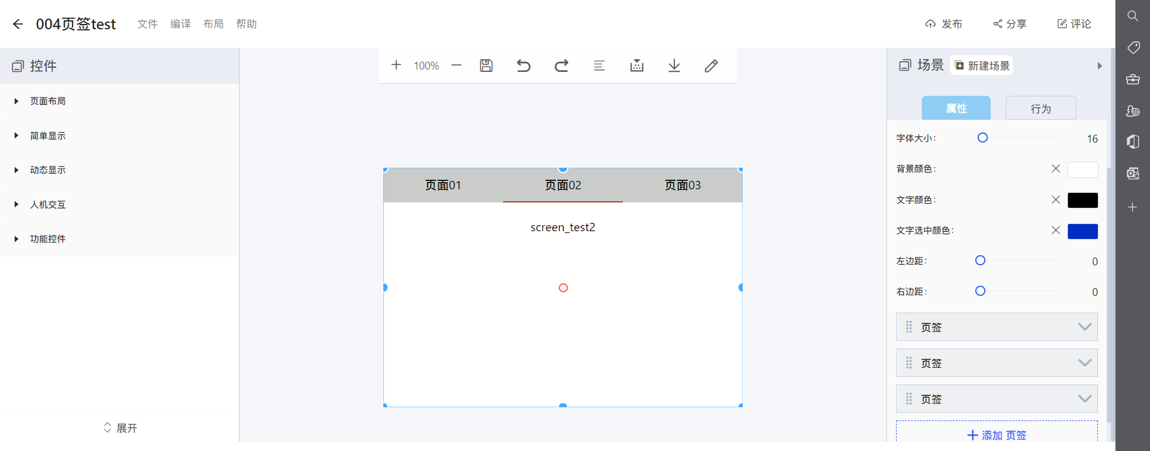
Task: Click the 展开 button under the controls list
Action: pos(120,428)
